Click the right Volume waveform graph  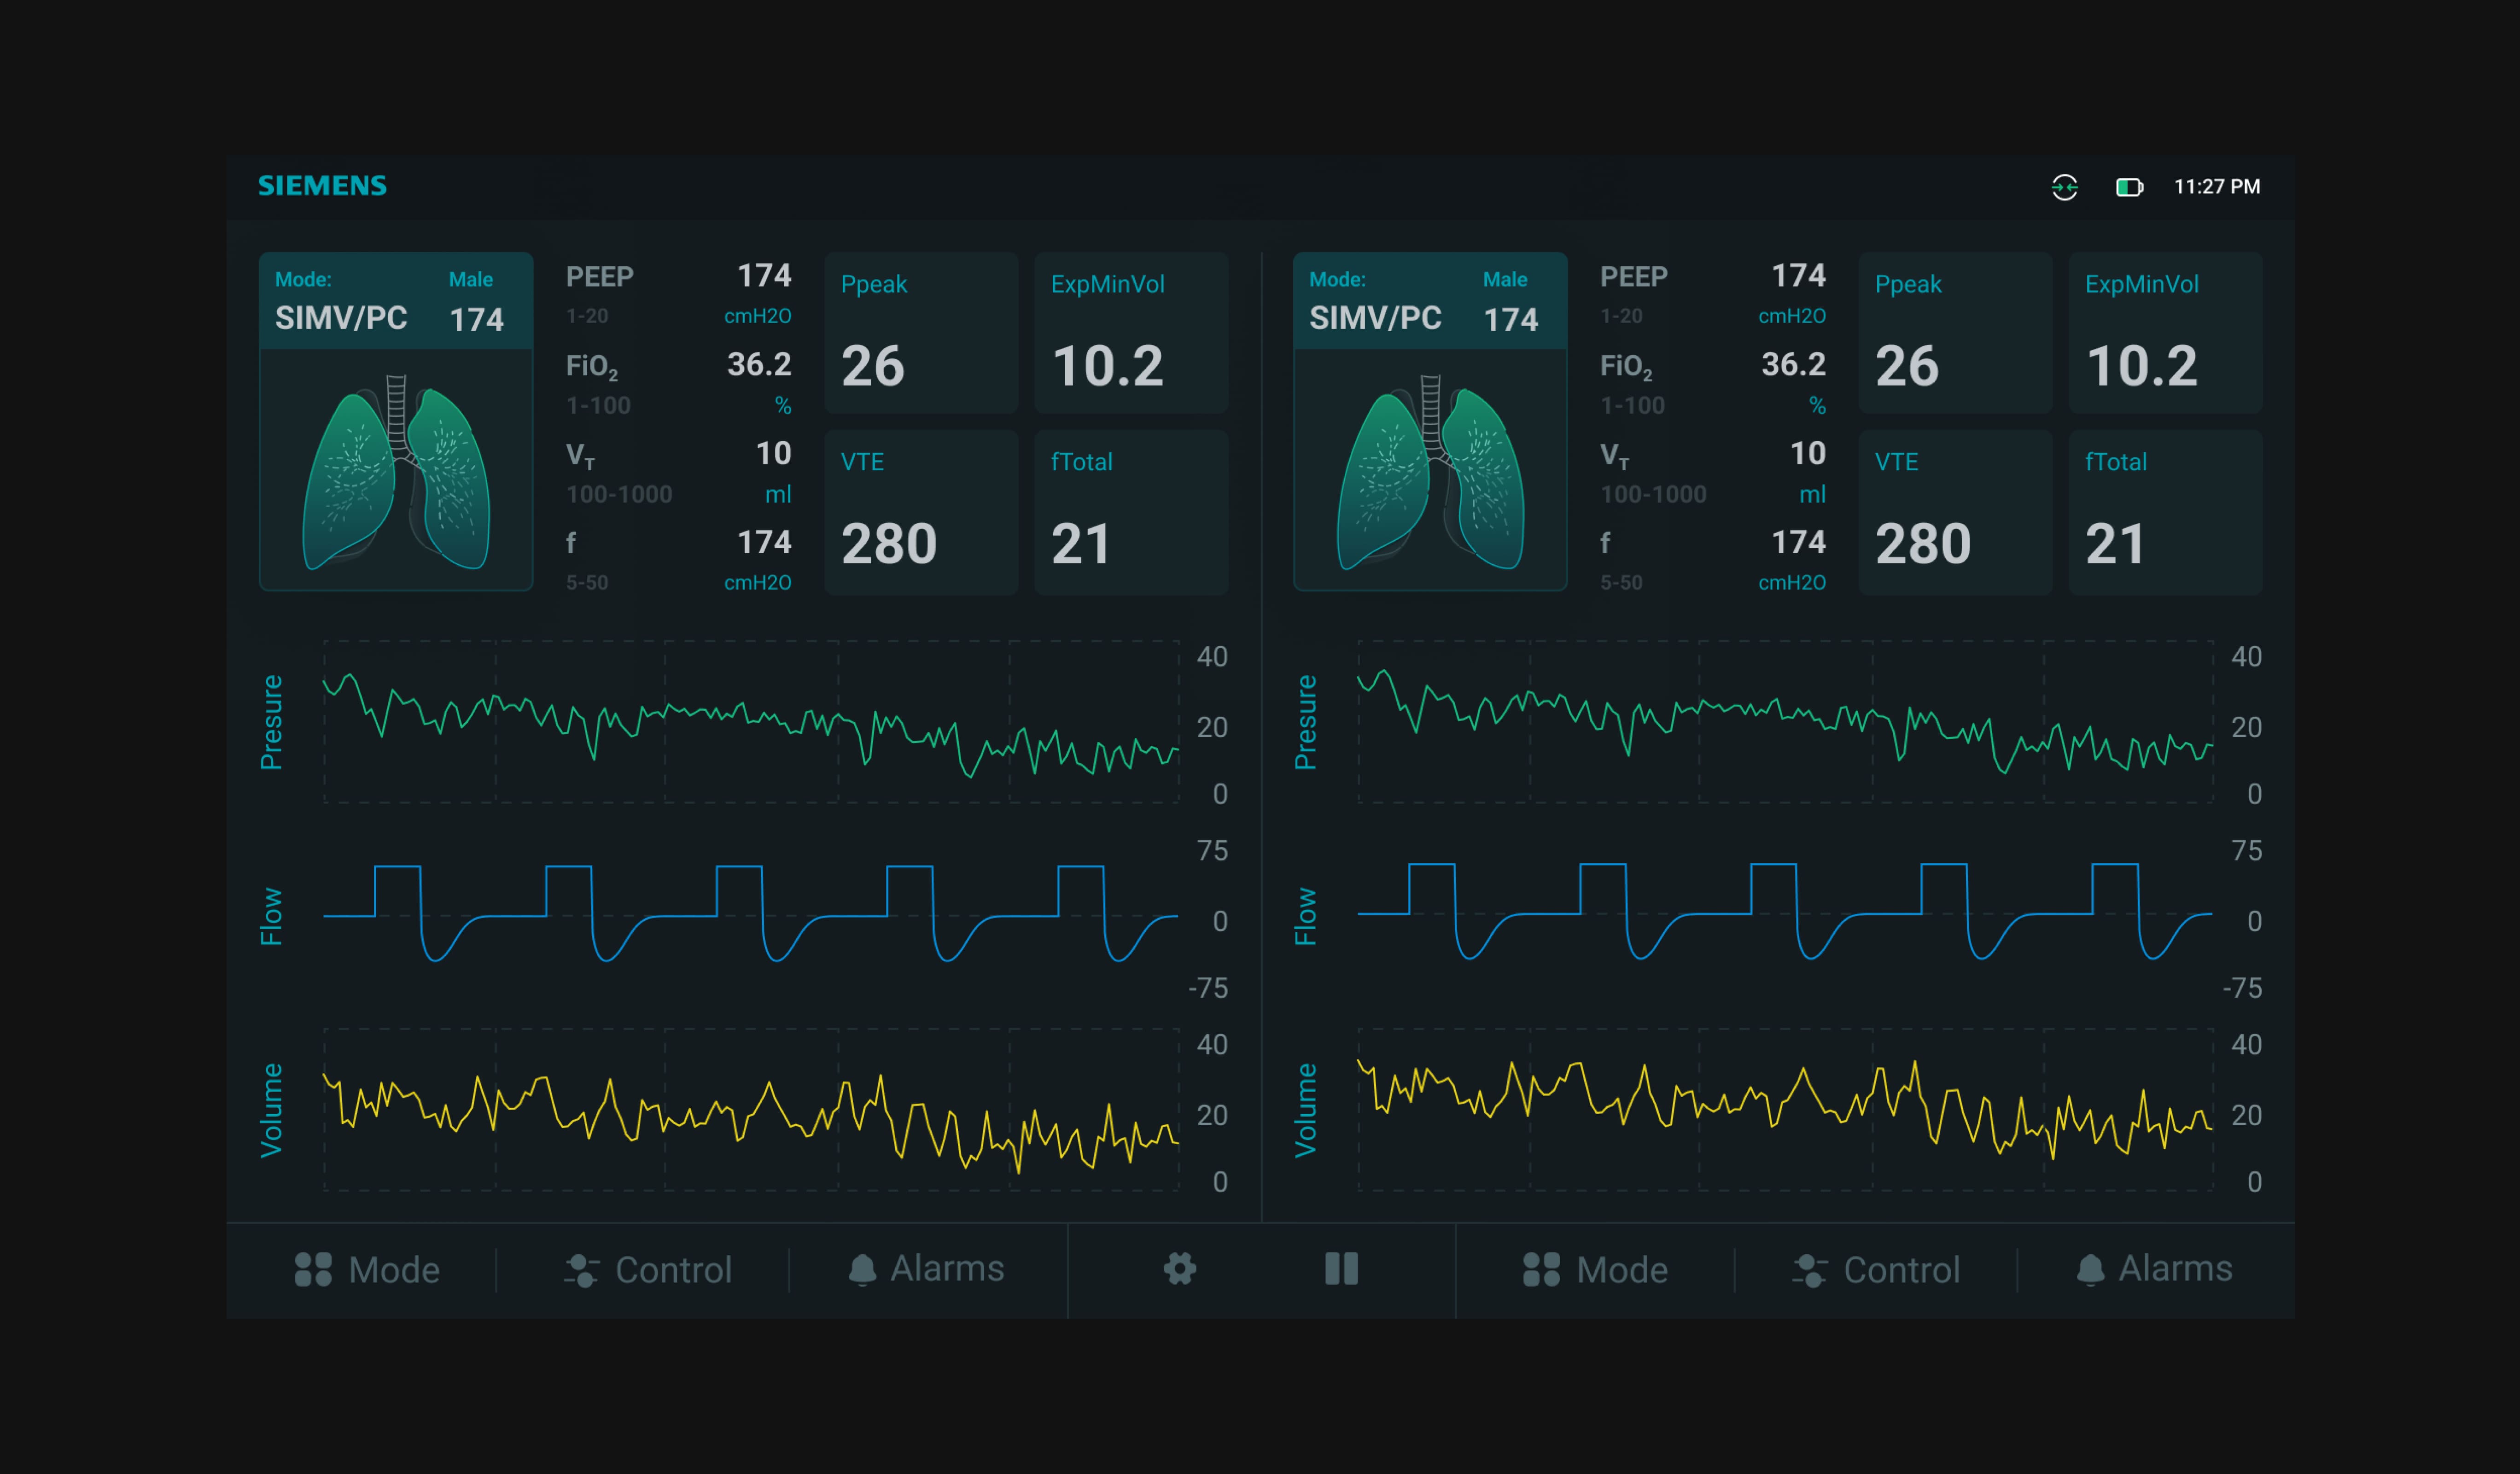[1785, 1110]
